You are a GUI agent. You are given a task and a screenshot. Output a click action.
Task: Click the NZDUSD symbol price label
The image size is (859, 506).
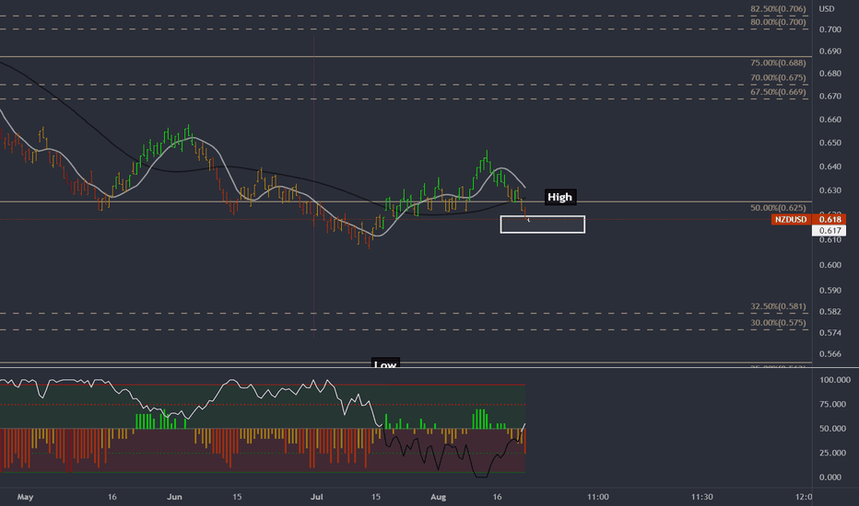tap(791, 219)
